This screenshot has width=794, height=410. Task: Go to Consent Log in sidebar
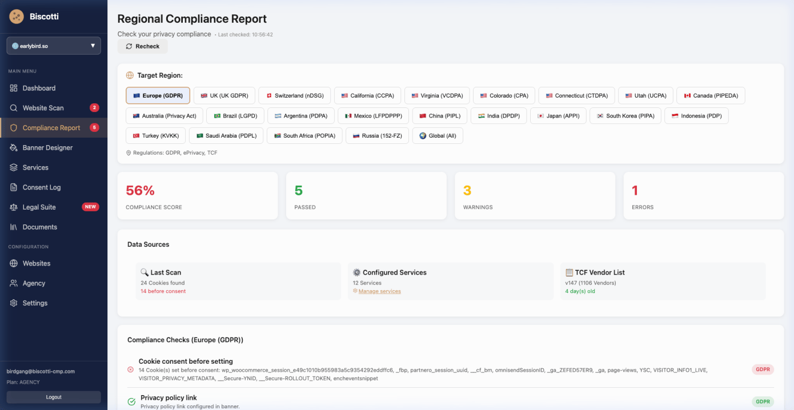(41, 187)
